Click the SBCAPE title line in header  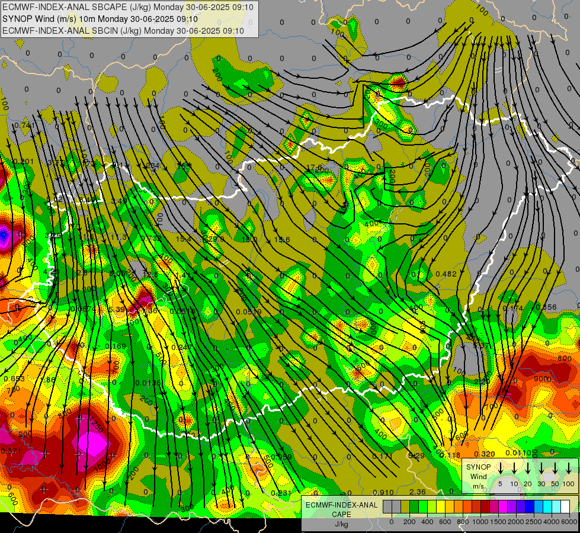pos(128,7)
